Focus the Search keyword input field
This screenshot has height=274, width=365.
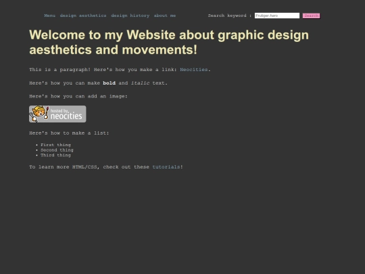[277, 16]
